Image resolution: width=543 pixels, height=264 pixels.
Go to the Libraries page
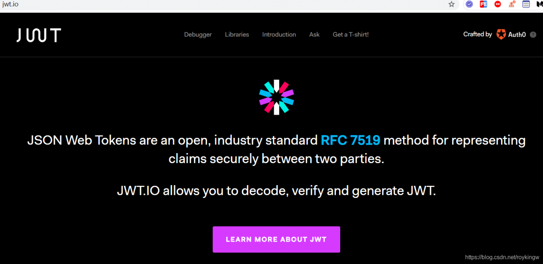[x=237, y=34]
